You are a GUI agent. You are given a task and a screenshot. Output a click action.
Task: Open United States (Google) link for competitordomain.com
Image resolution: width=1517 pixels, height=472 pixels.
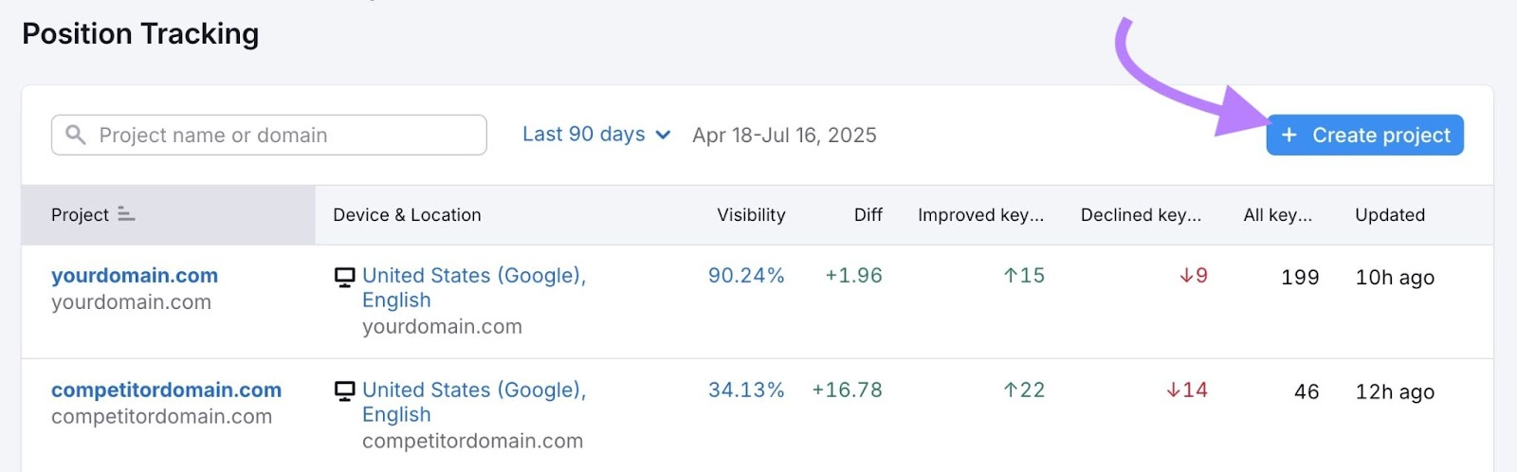474,390
